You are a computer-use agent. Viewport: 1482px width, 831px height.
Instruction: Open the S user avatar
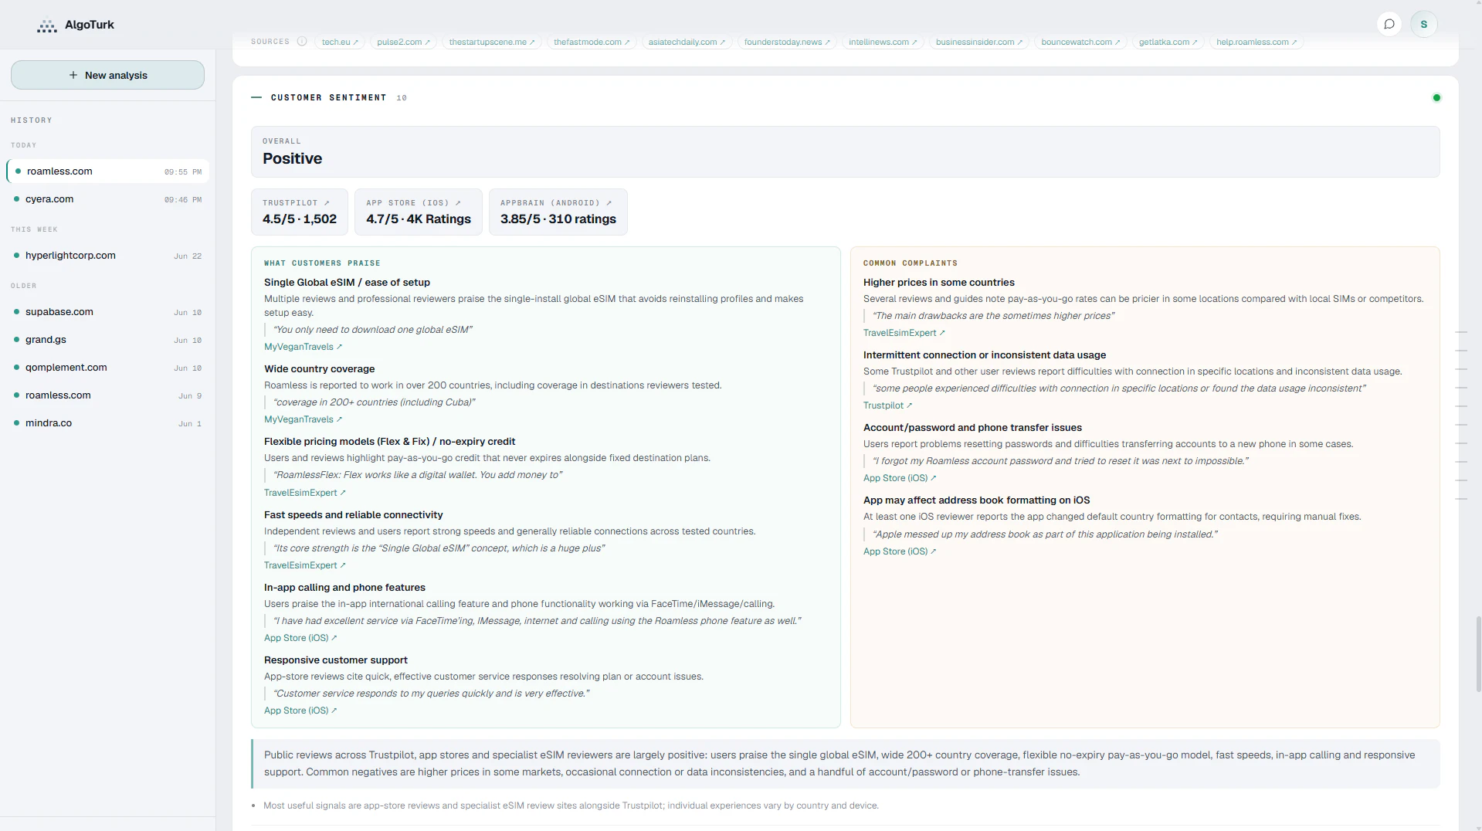click(1424, 24)
